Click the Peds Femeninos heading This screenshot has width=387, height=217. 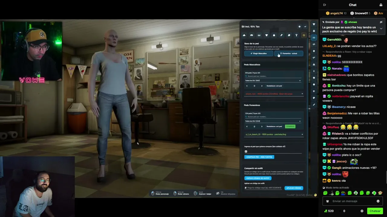click(x=252, y=105)
